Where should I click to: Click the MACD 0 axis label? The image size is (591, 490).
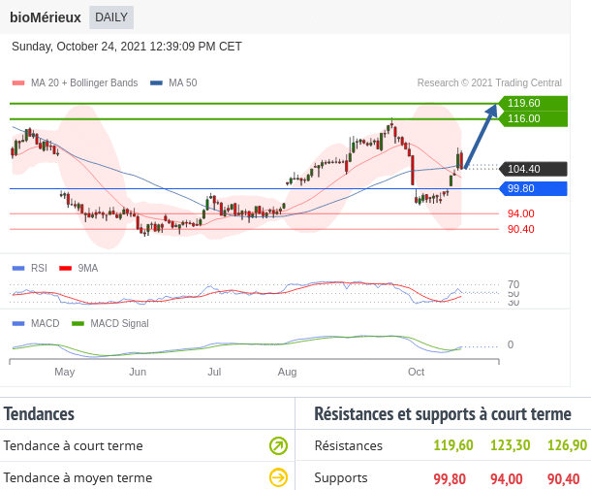(511, 344)
